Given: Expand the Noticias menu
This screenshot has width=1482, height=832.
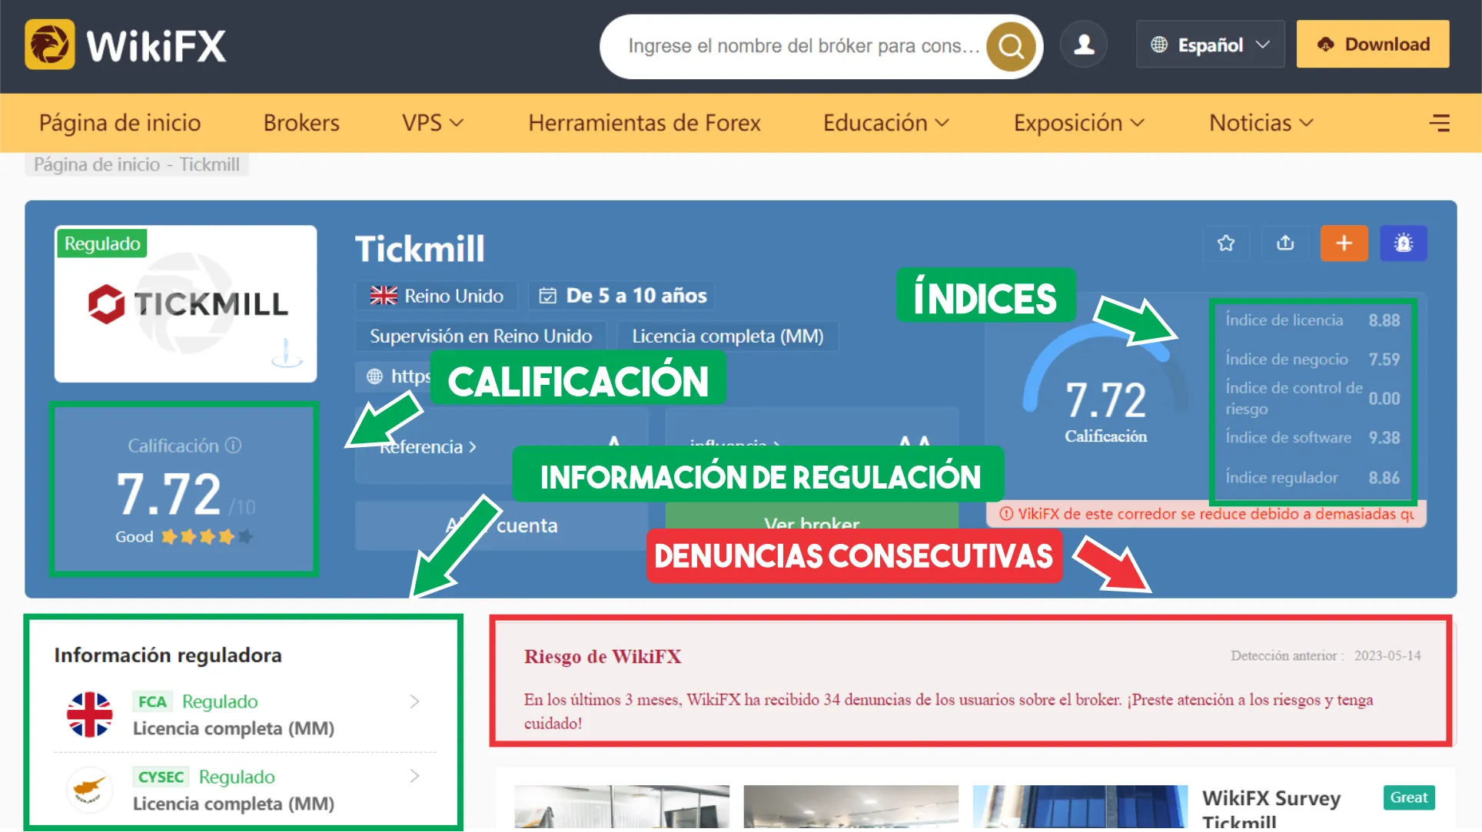Looking at the screenshot, I should click(x=1261, y=123).
